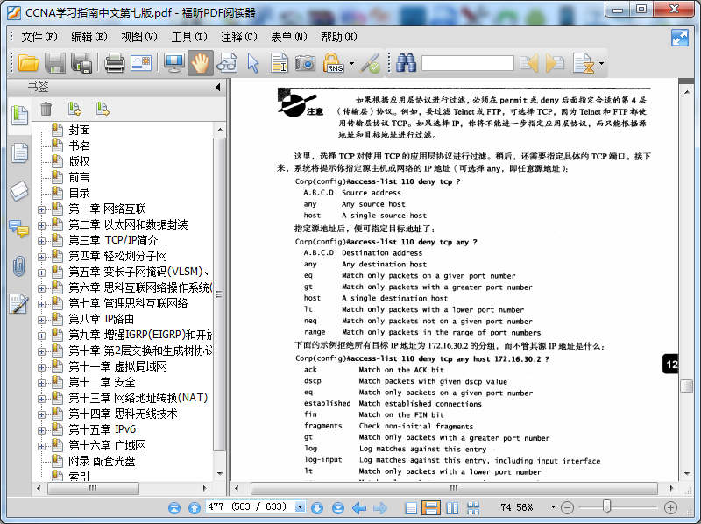This screenshot has width=701, height=524.
Task: Click the binoculars search icon
Action: (x=406, y=63)
